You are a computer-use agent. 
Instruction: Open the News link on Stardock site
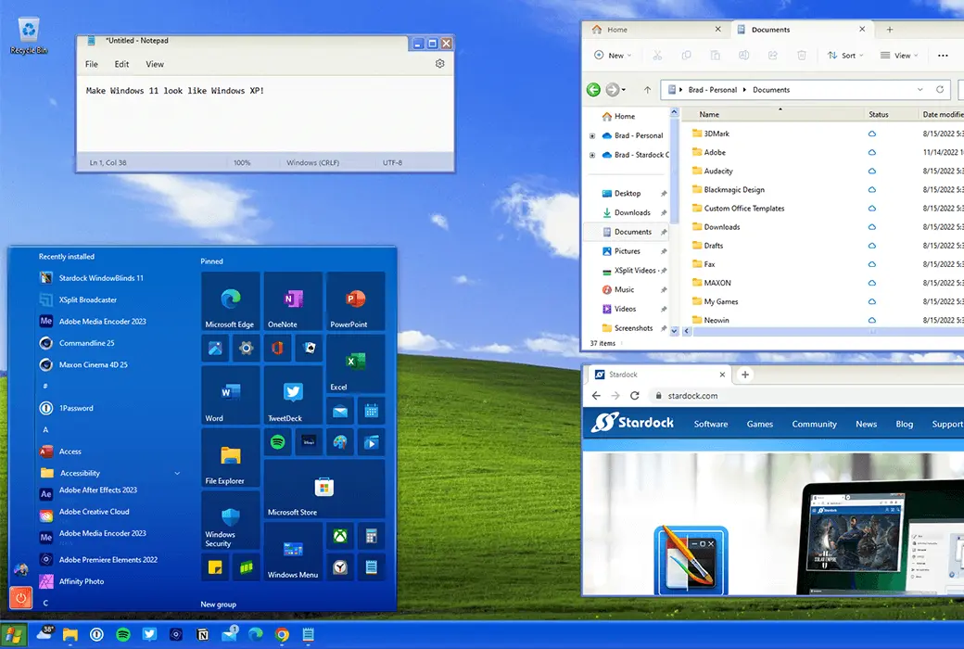[867, 424]
